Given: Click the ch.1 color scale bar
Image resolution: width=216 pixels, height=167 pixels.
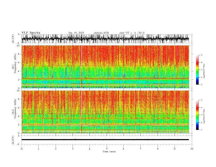Looking at the screenshot, I should [197, 70].
